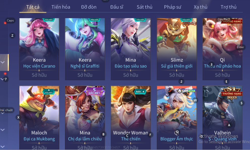250x150 pixels.
Task: Expand the bottom-most sidebar chevron
Action: coord(3,146)
